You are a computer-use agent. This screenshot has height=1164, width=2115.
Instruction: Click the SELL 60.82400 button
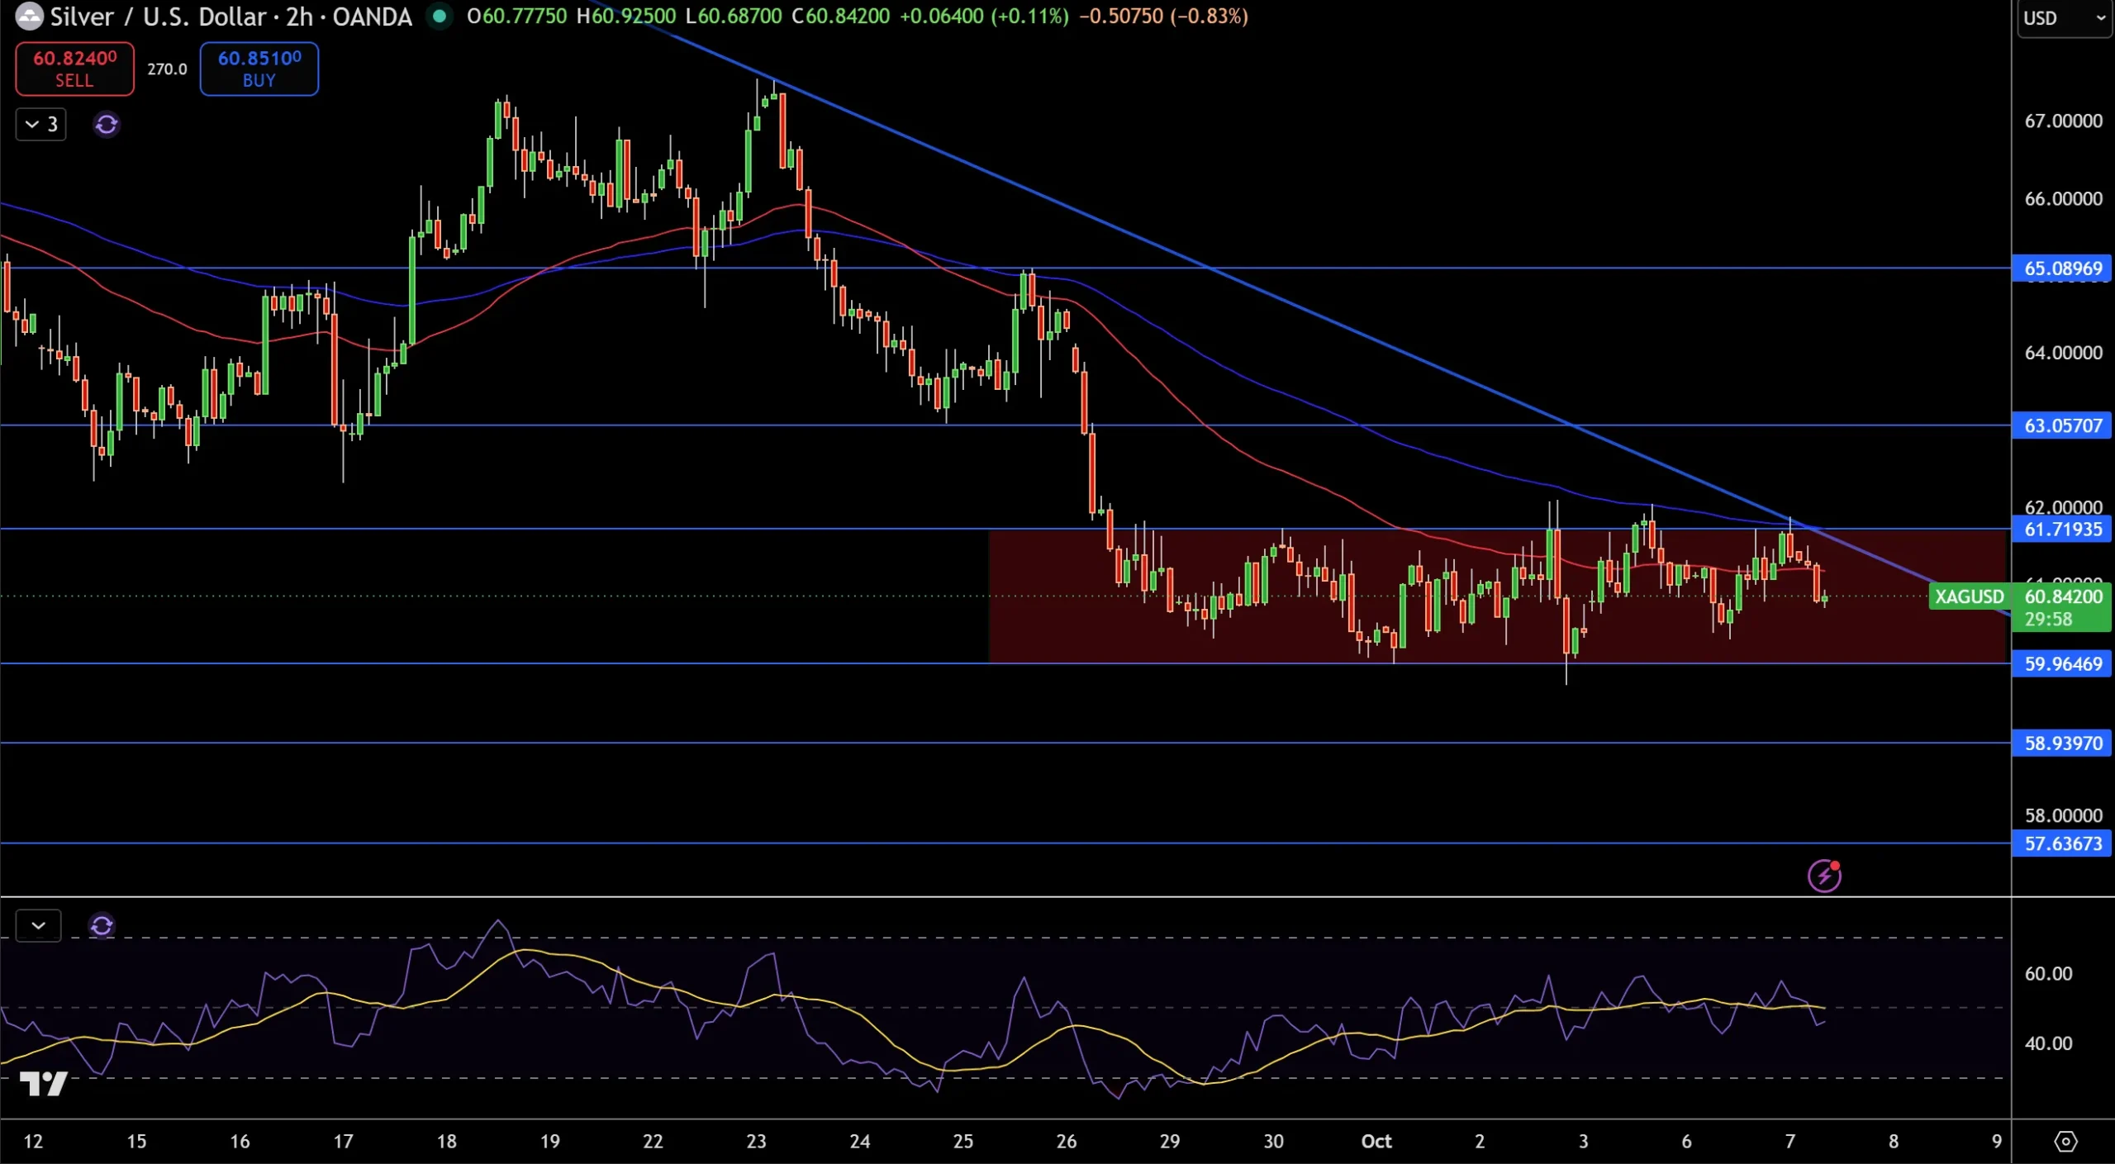tap(74, 69)
